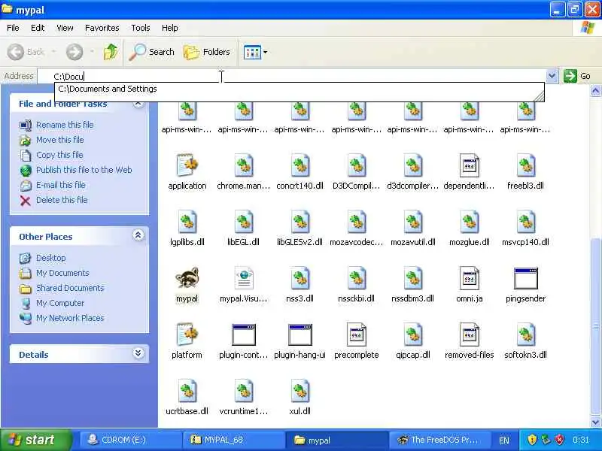This screenshot has width=602, height=451.
Task: Go to Shared Documents link
Action: tap(70, 288)
